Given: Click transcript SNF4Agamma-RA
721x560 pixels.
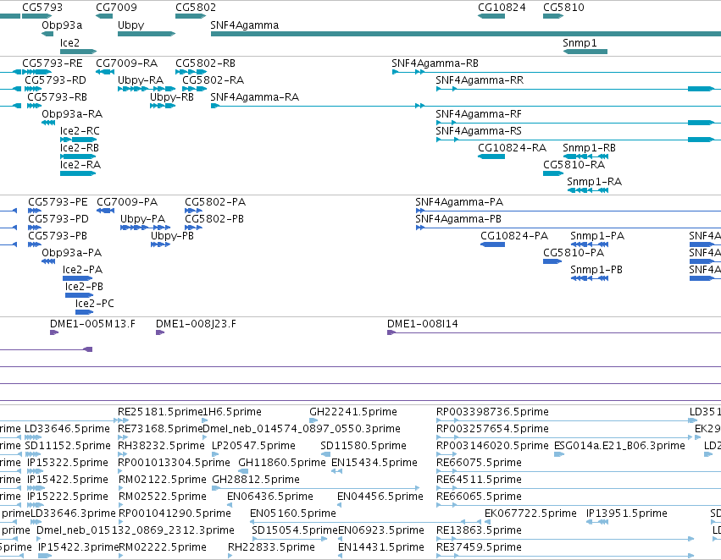Looking at the screenshot, I should point(254,97).
